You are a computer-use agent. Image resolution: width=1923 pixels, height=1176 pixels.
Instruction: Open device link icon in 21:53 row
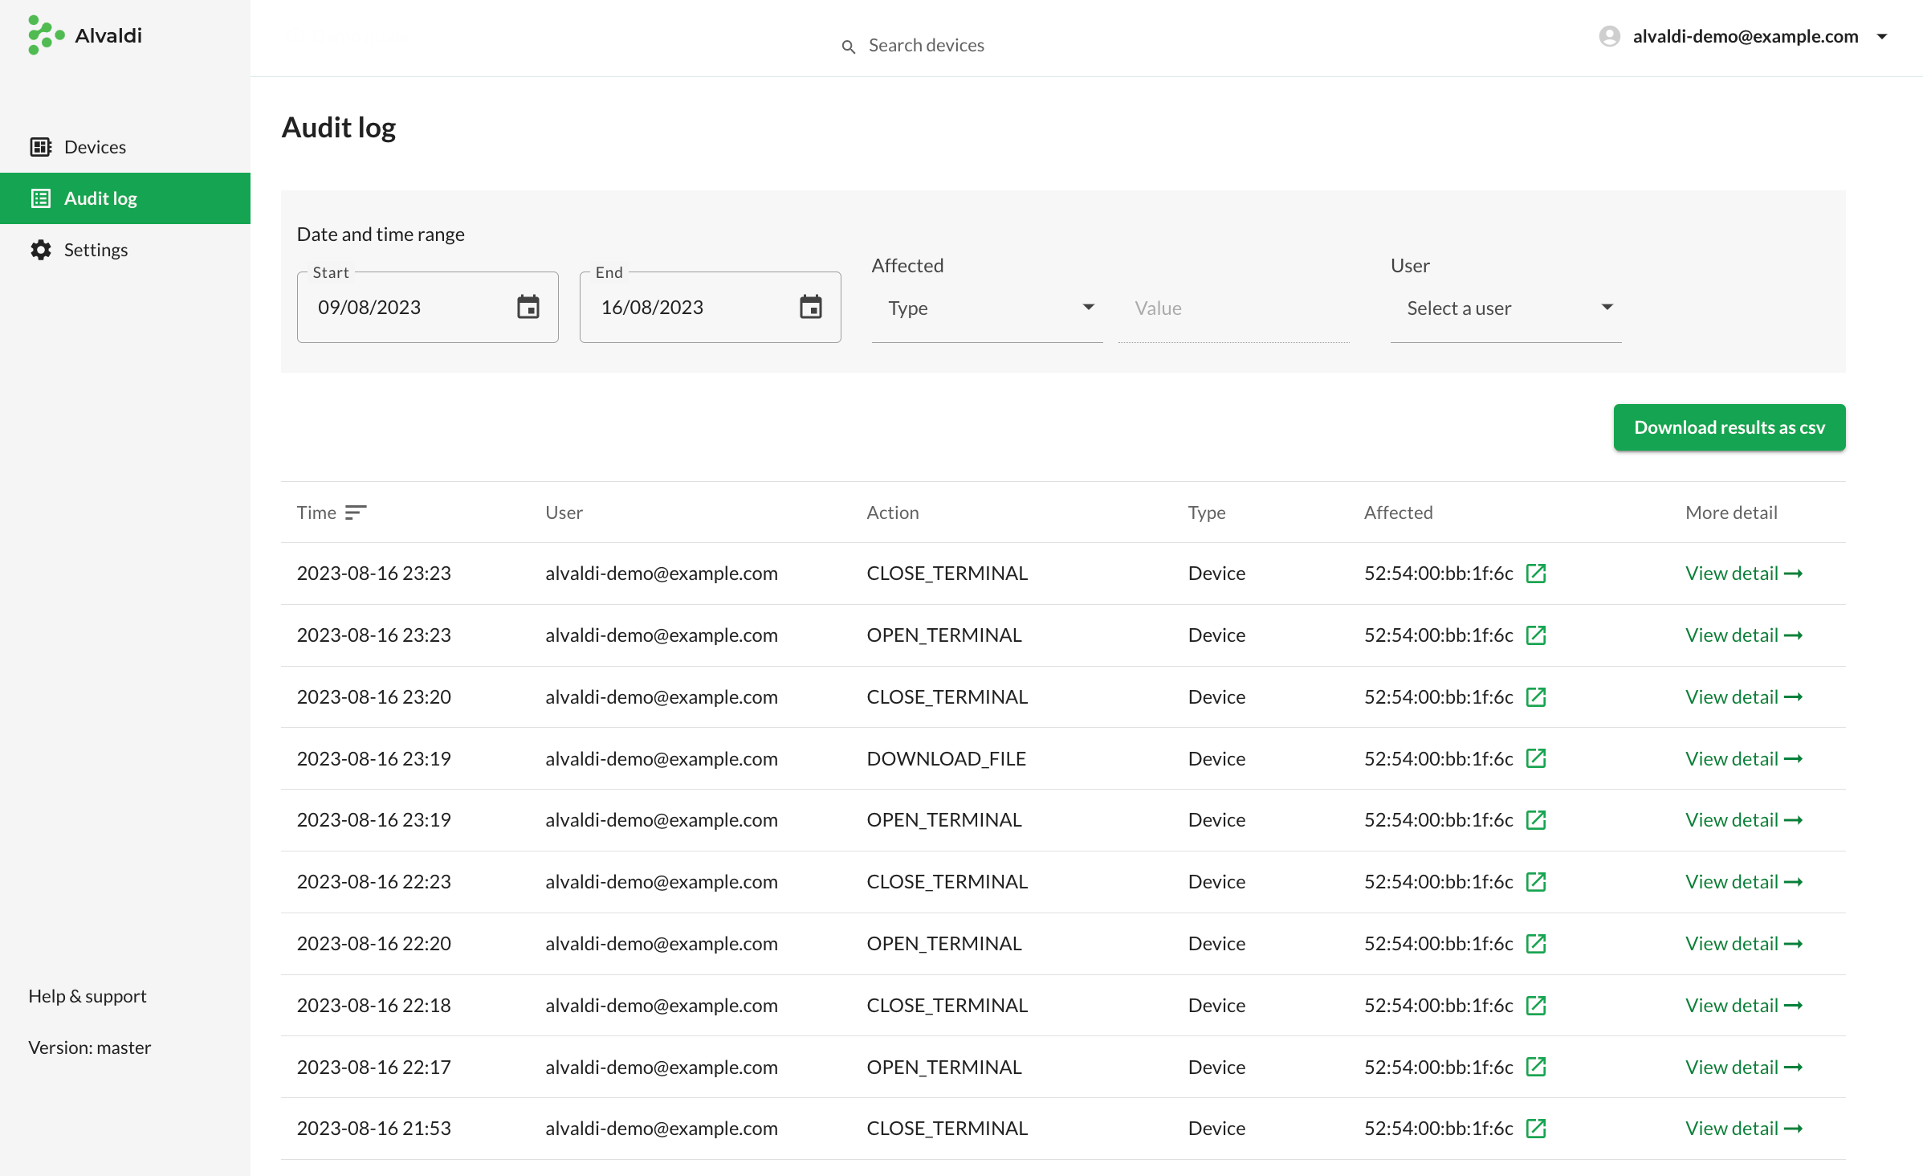click(1535, 1129)
